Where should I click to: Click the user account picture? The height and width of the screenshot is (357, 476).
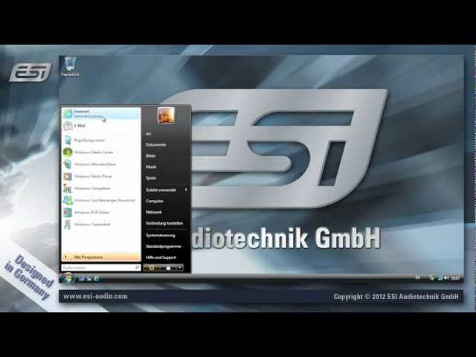(166, 115)
